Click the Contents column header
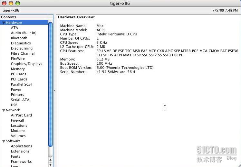Screen dimensions: 241x167 24,17
